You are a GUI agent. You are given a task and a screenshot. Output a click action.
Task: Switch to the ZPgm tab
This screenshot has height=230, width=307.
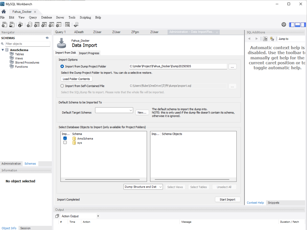coord(135,32)
